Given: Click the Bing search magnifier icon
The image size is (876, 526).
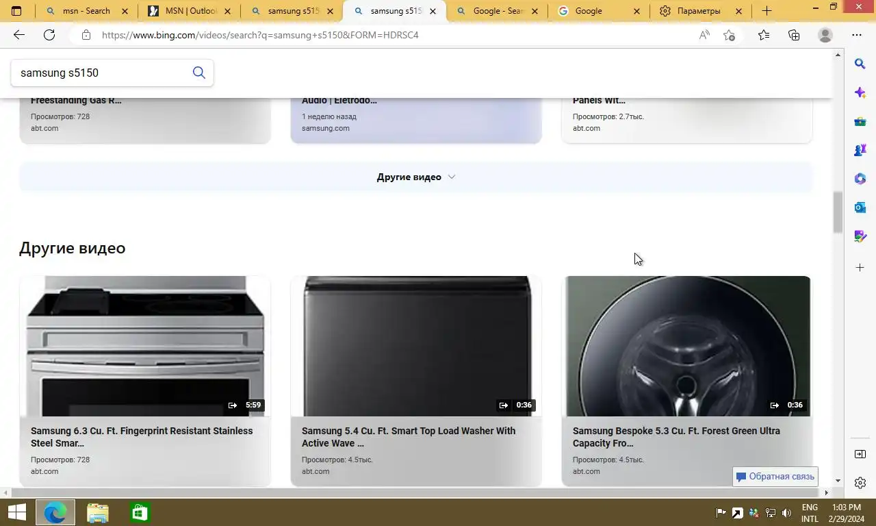Looking at the screenshot, I should coord(198,73).
